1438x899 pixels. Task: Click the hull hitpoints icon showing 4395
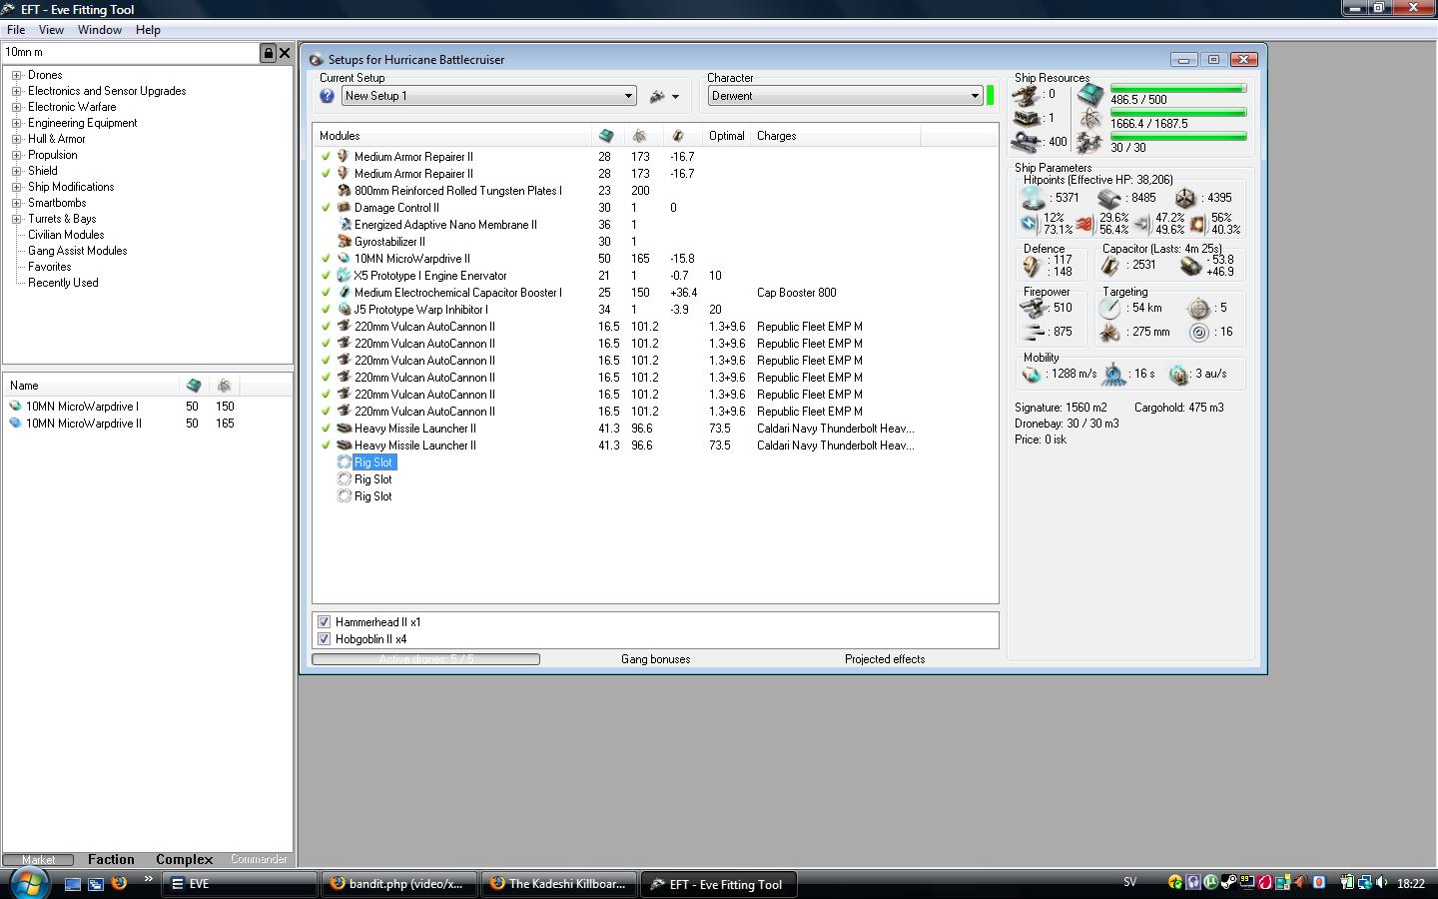tap(1185, 199)
